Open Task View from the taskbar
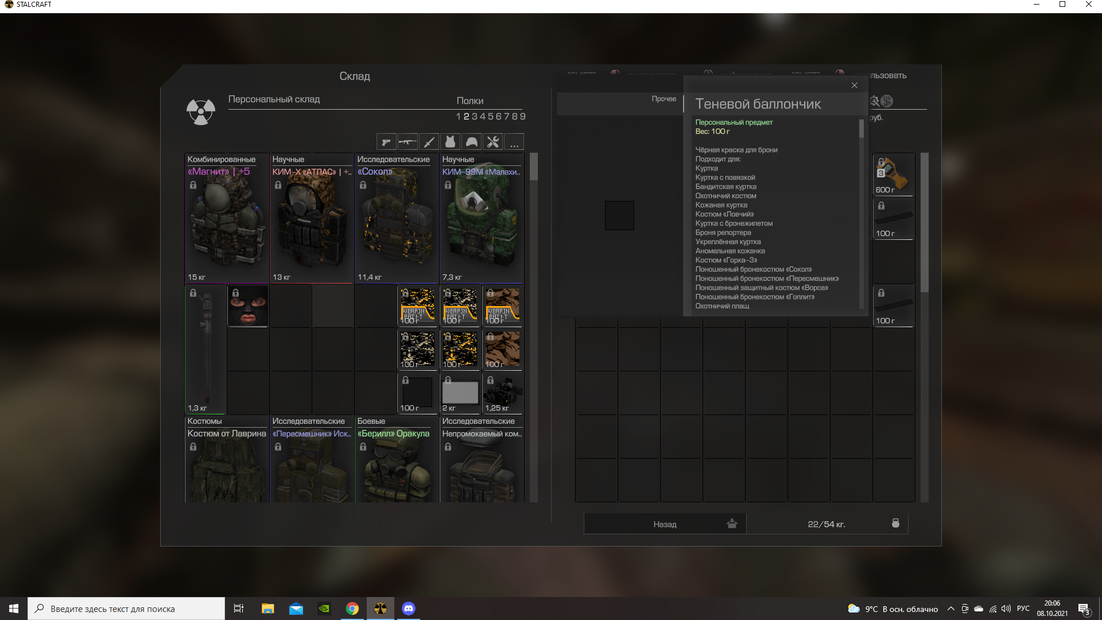 click(x=239, y=609)
